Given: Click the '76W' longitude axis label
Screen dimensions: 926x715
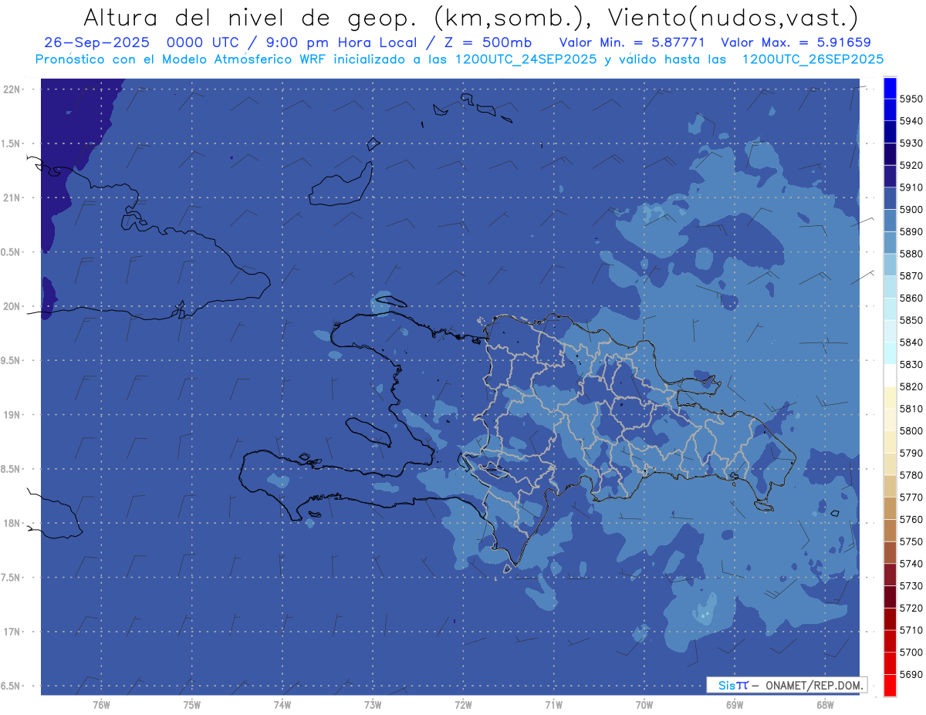Looking at the screenshot, I should coord(101,704).
